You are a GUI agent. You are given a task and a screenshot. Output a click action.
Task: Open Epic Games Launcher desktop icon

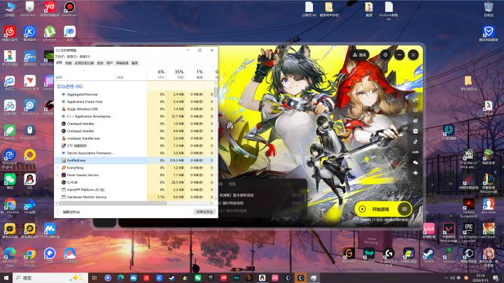click(468, 232)
